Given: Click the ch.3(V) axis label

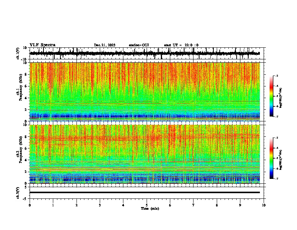Looking at the screenshot, I should pos(18,193).
